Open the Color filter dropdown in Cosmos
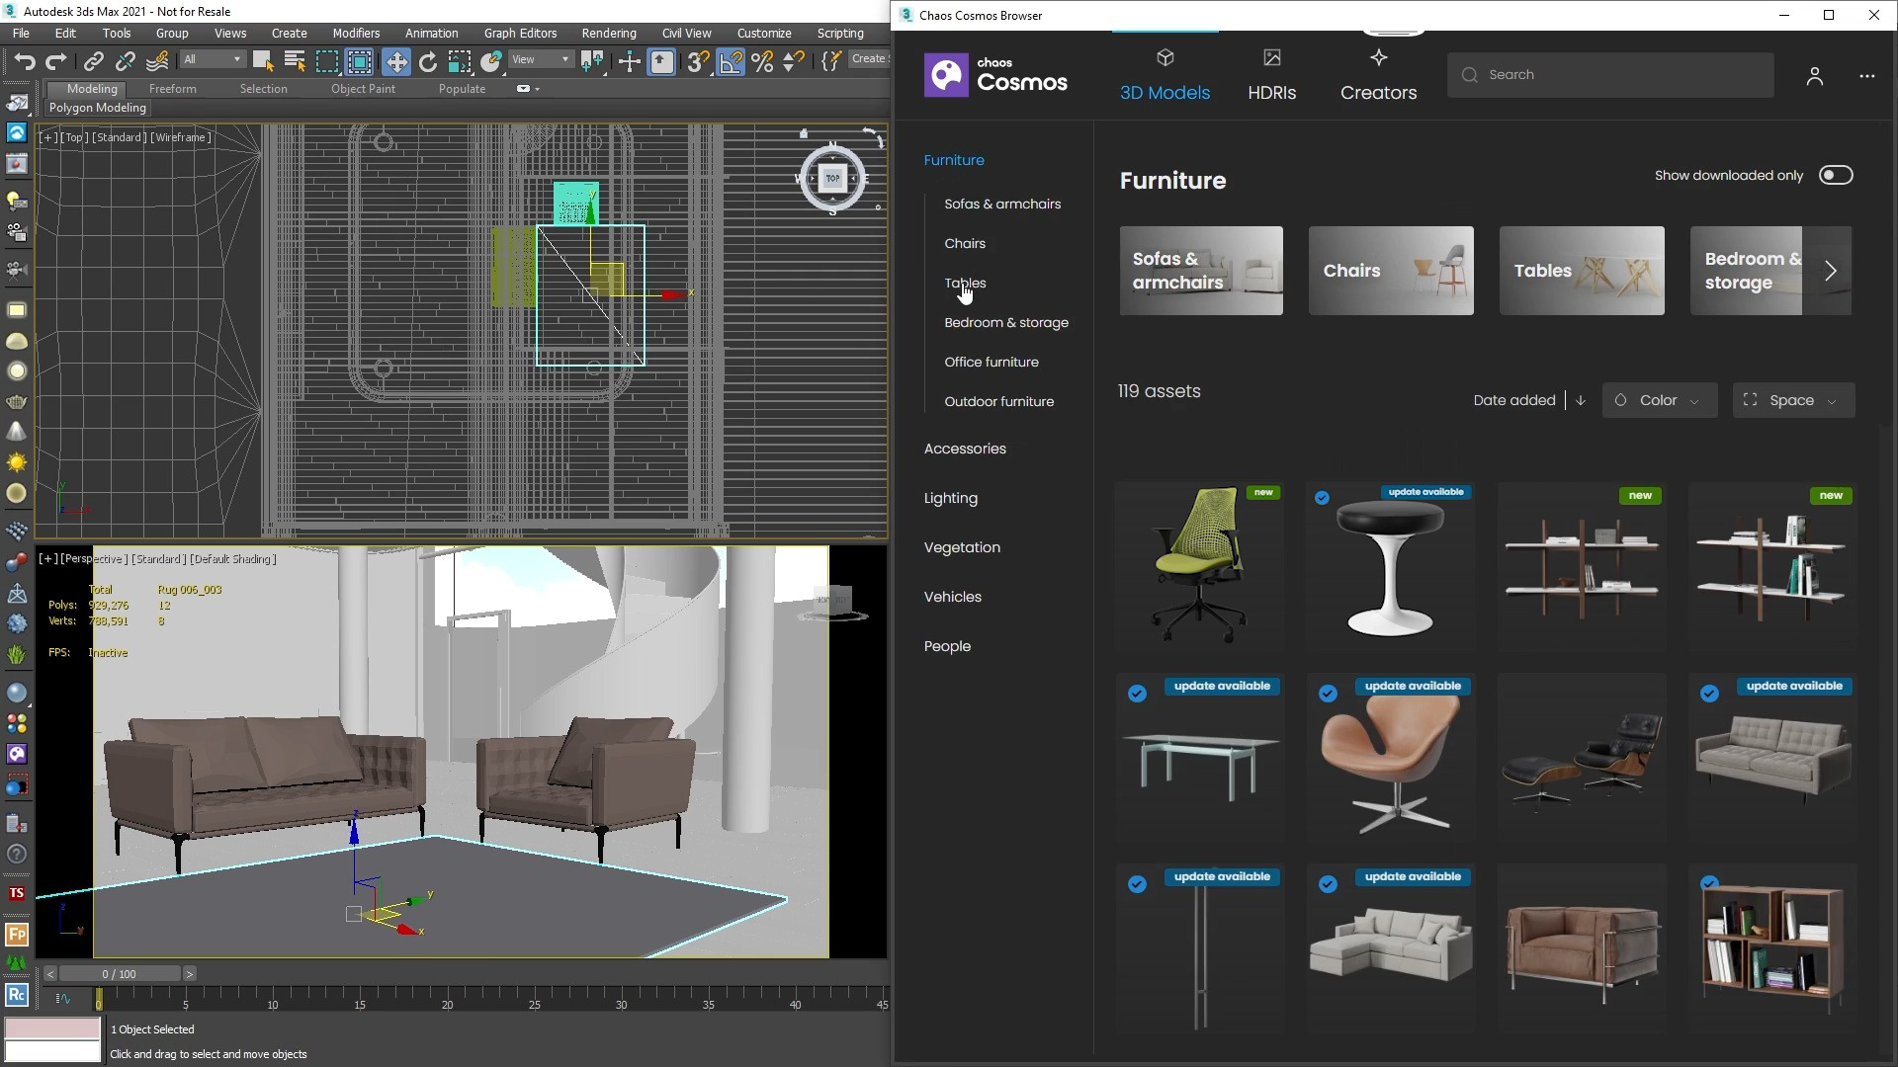This screenshot has height=1067, width=1898. pos(1659,400)
